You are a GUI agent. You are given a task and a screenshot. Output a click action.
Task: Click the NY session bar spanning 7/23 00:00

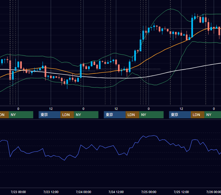point(21,115)
